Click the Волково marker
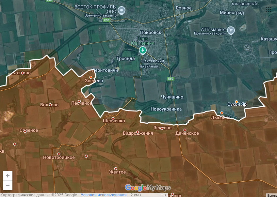The width and height of the screenshot is (277, 197). tap(50, 105)
